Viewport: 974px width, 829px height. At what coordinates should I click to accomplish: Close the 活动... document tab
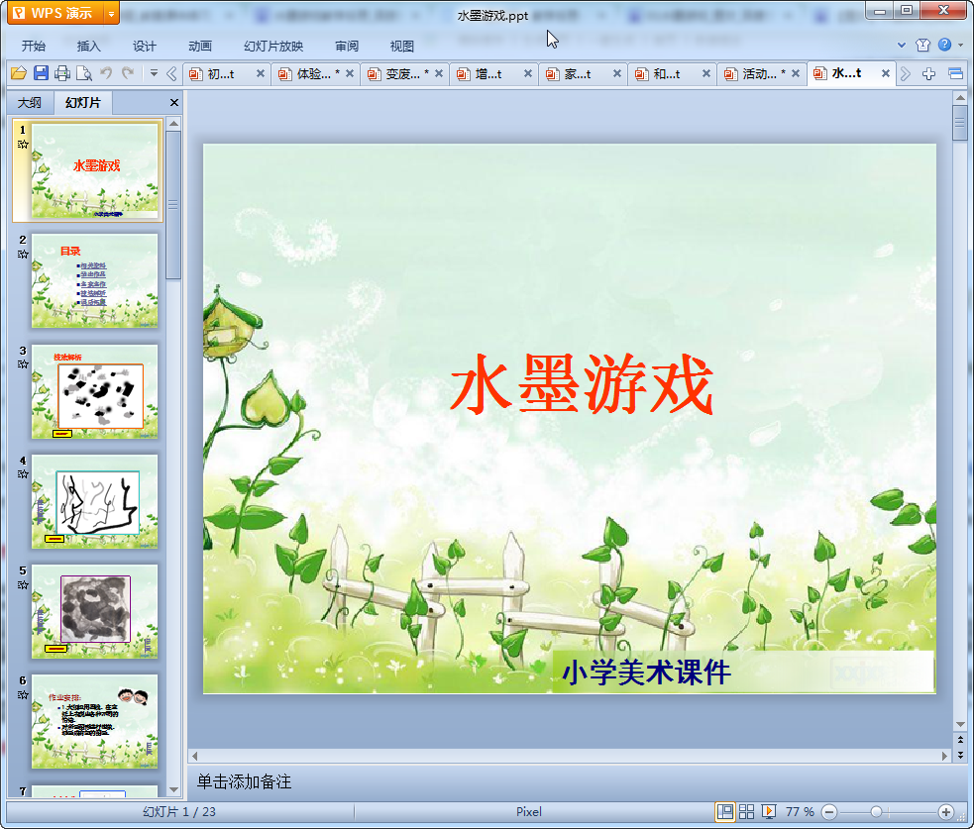tap(795, 74)
